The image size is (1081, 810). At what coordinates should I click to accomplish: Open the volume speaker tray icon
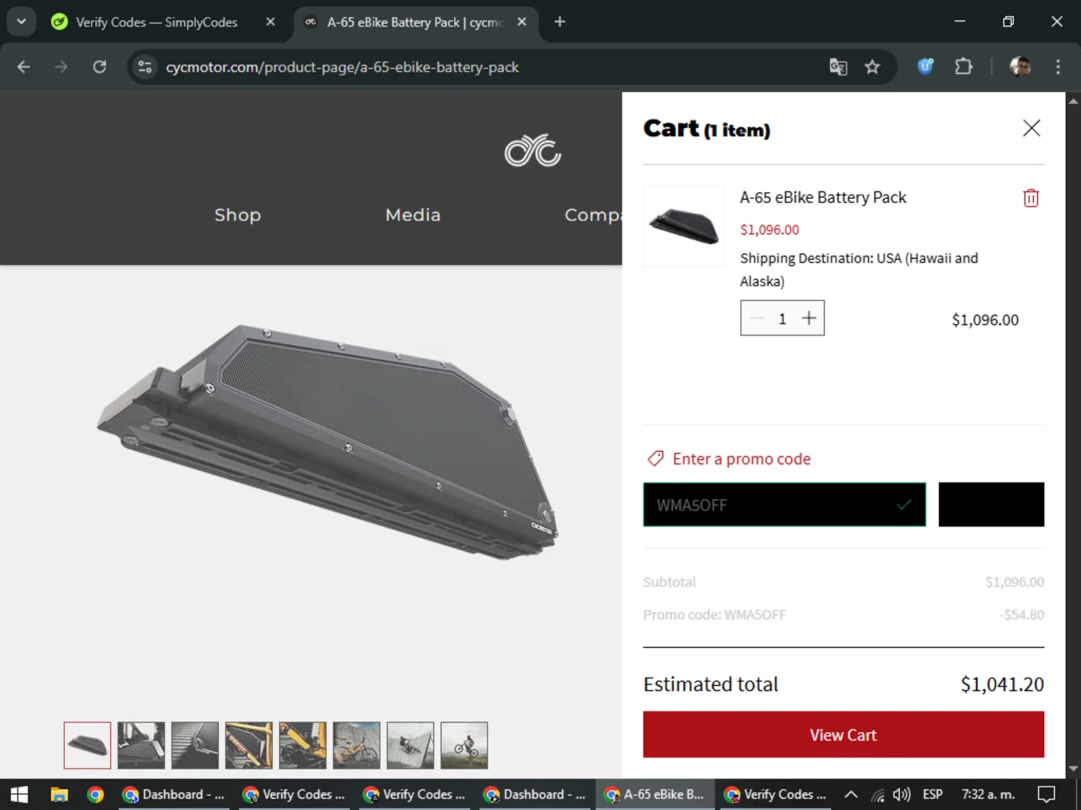(x=901, y=794)
